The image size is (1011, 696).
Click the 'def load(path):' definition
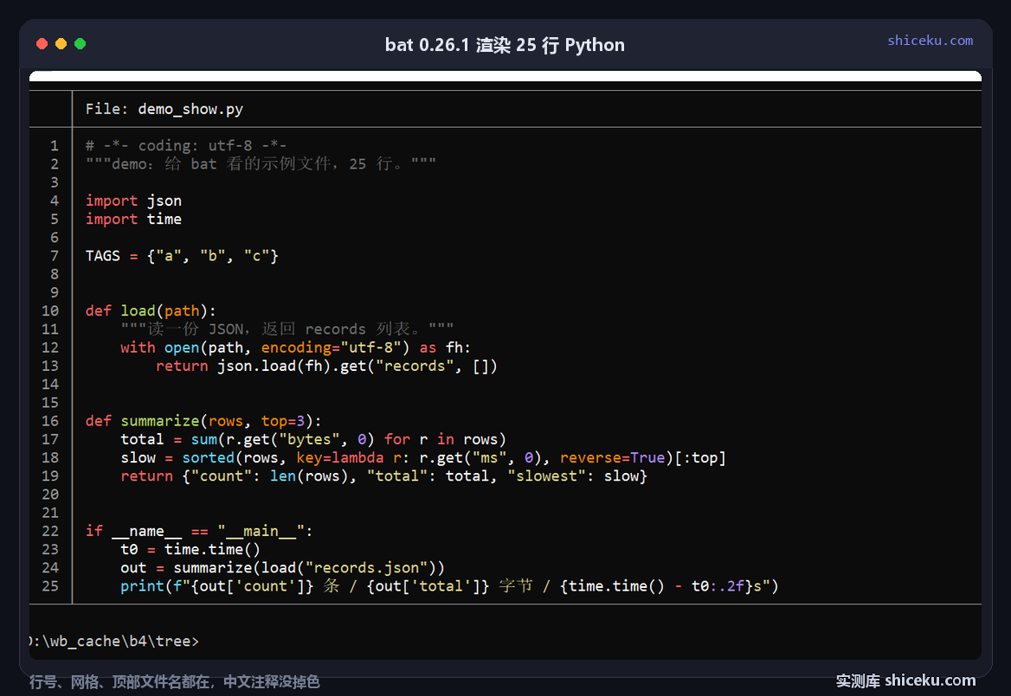(x=151, y=311)
